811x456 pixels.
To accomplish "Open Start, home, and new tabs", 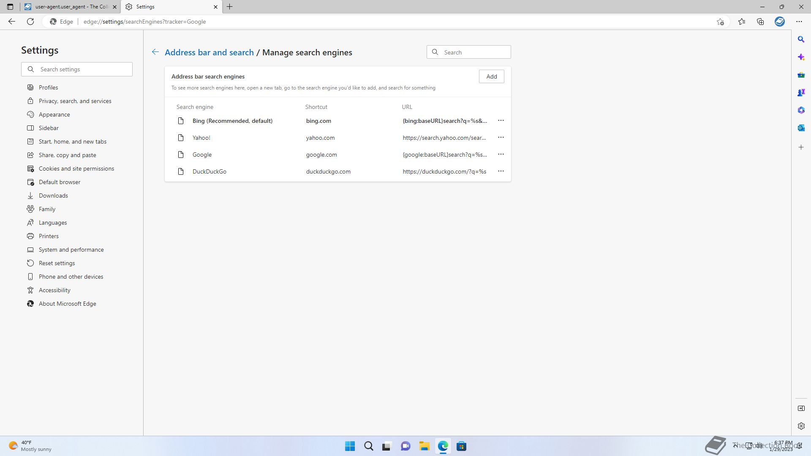I will [72, 141].
